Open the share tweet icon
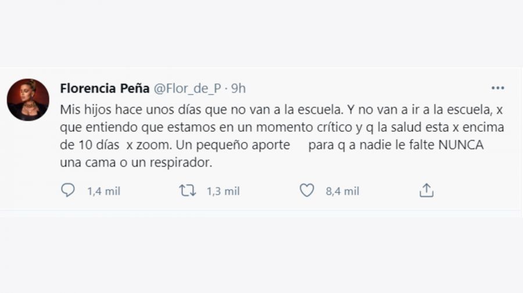Image resolution: width=523 pixels, height=293 pixels. click(x=427, y=190)
